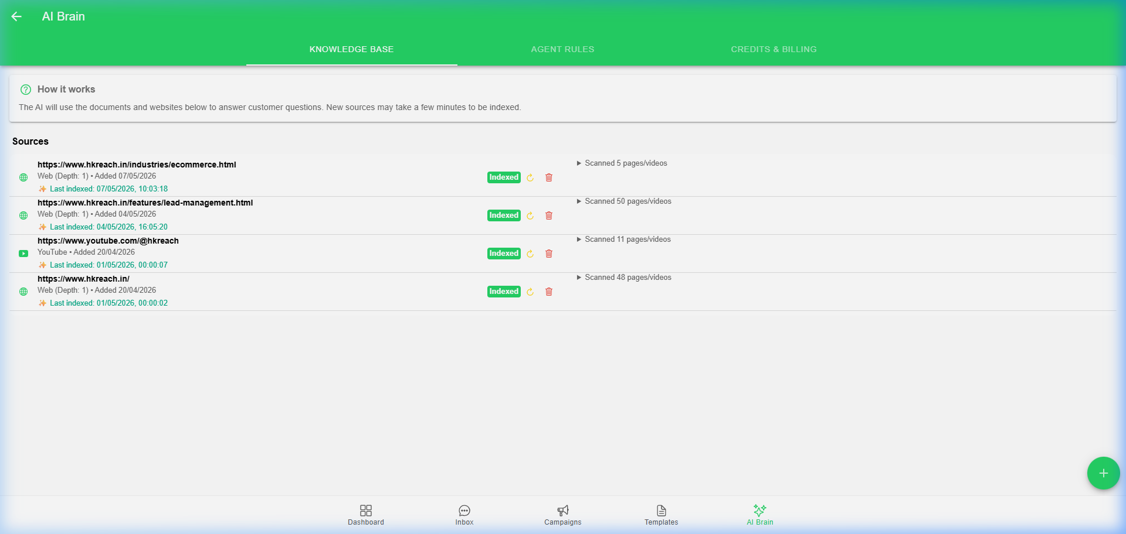
Task: Click Web (Depth: 1) Added 07/05/2026 text
Action: (97, 176)
